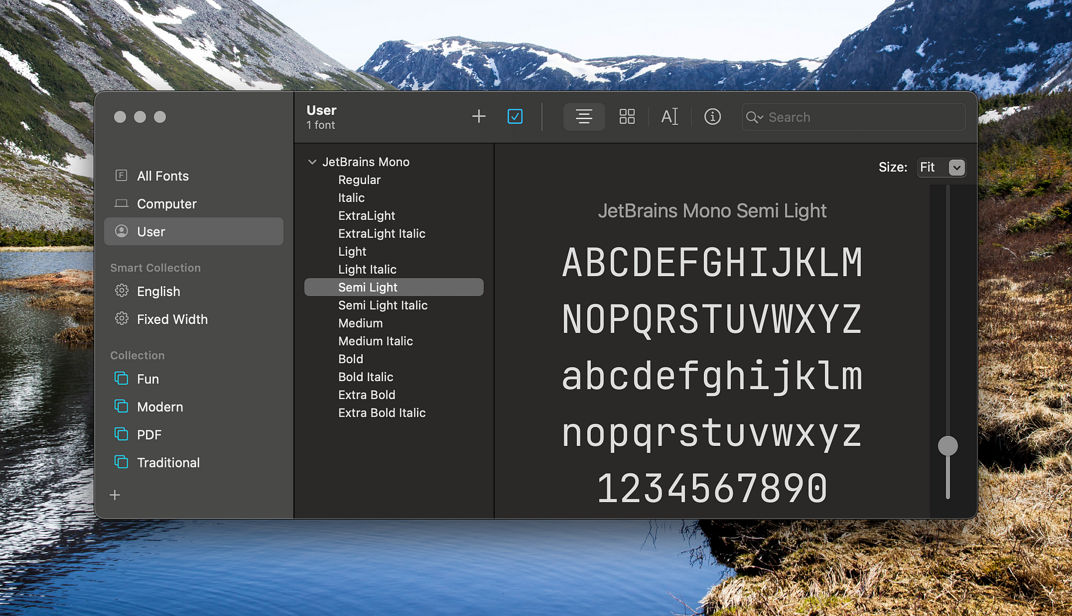Screen dimensions: 1072x616
Task: Select the JetBrains Mono family name
Action: pos(366,162)
